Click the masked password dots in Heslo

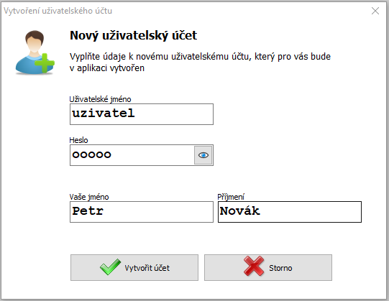pos(91,154)
